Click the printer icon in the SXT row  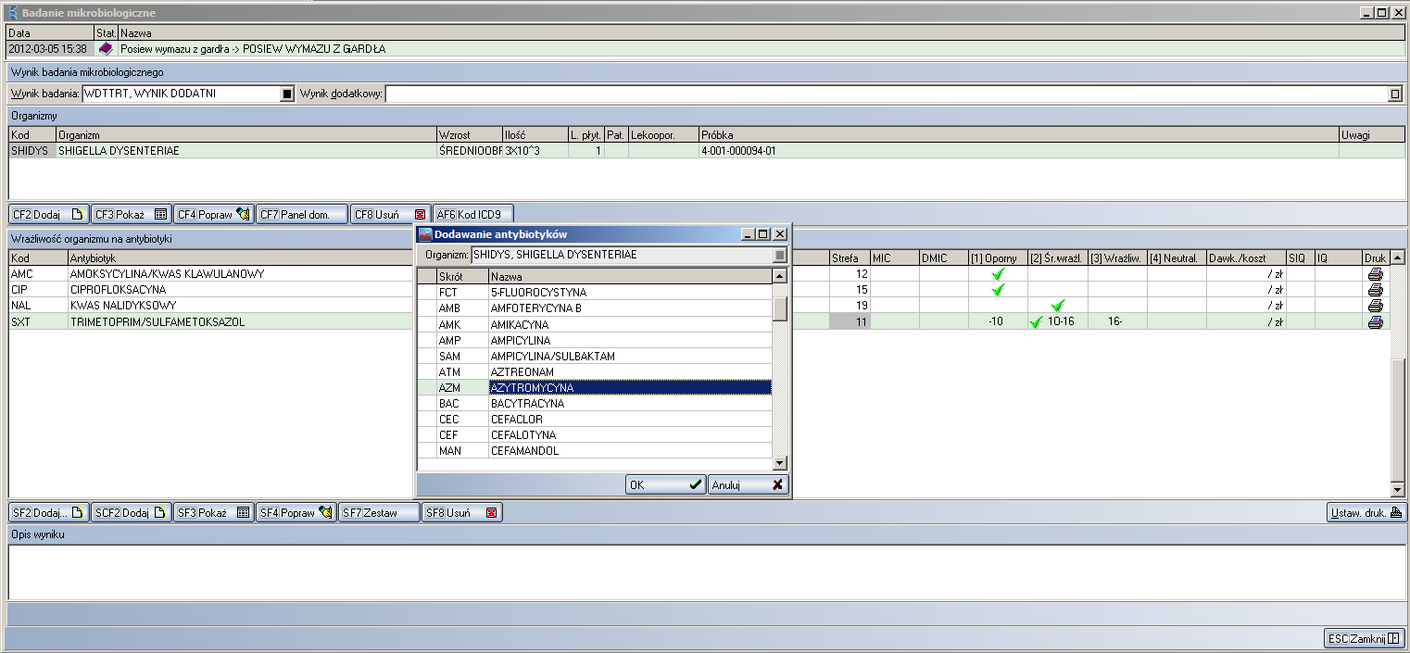click(1375, 322)
